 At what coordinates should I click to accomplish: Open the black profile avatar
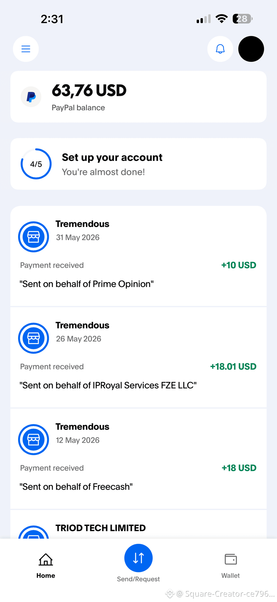(x=251, y=49)
